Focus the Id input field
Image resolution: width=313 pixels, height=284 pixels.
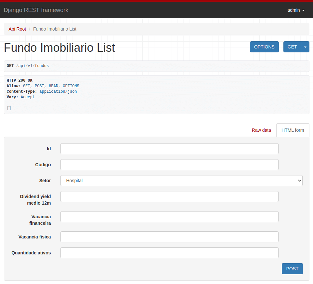coord(169,149)
